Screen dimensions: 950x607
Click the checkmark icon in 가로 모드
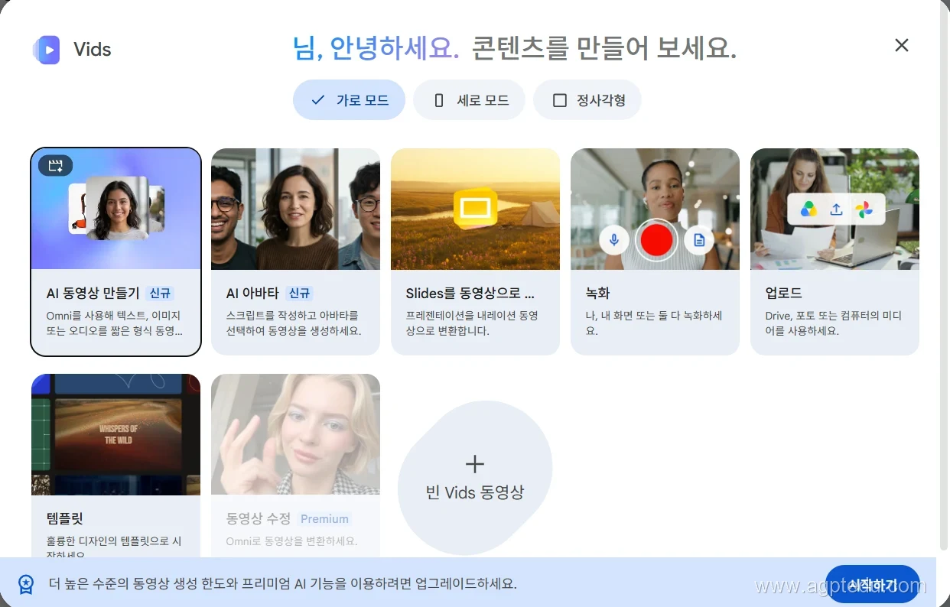pos(318,100)
